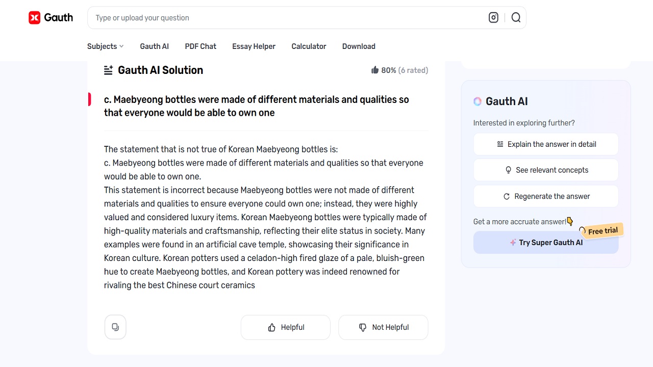This screenshot has width=653, height=367.
Task: Click Try Super Gauth AI button
Action: pos(546,243)
